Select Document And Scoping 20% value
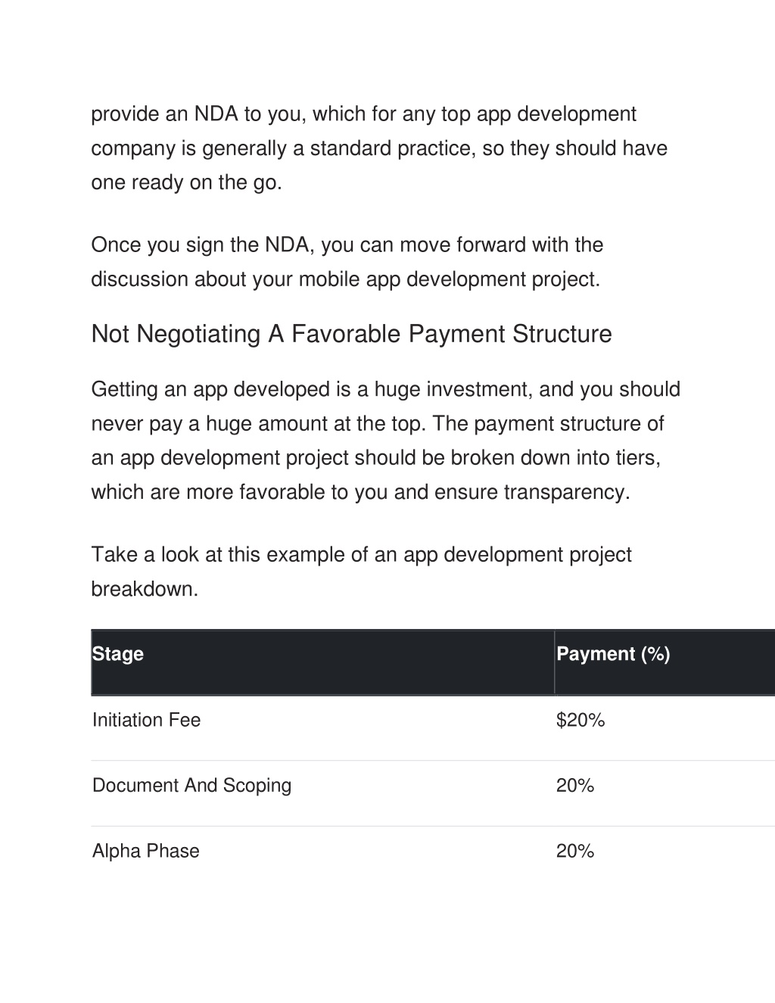 coord(575,786)
